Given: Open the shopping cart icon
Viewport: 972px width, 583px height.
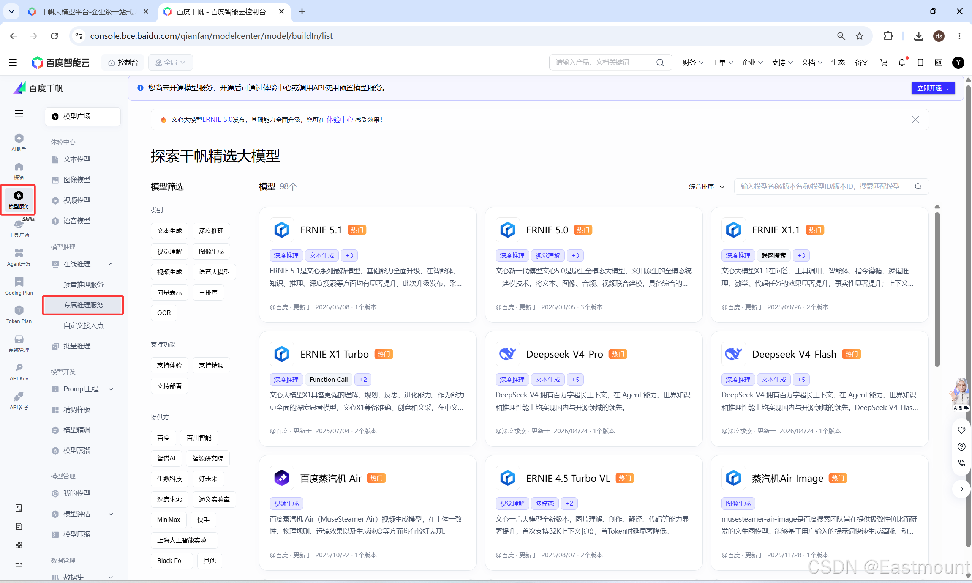Looking at the screenshot, I should point(883,63).
